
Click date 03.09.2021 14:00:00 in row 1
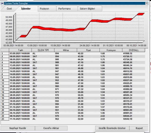point(20,53)
